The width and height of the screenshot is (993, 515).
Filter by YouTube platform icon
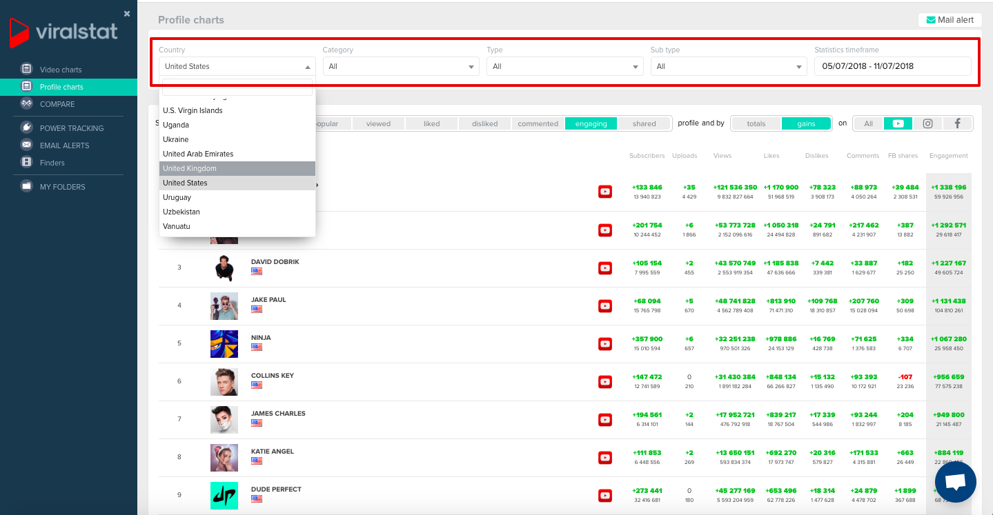tap(898, 123)
